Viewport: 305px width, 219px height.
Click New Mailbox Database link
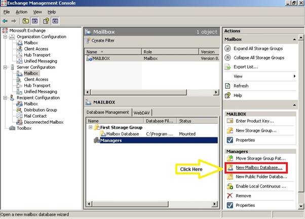point(259,168)
